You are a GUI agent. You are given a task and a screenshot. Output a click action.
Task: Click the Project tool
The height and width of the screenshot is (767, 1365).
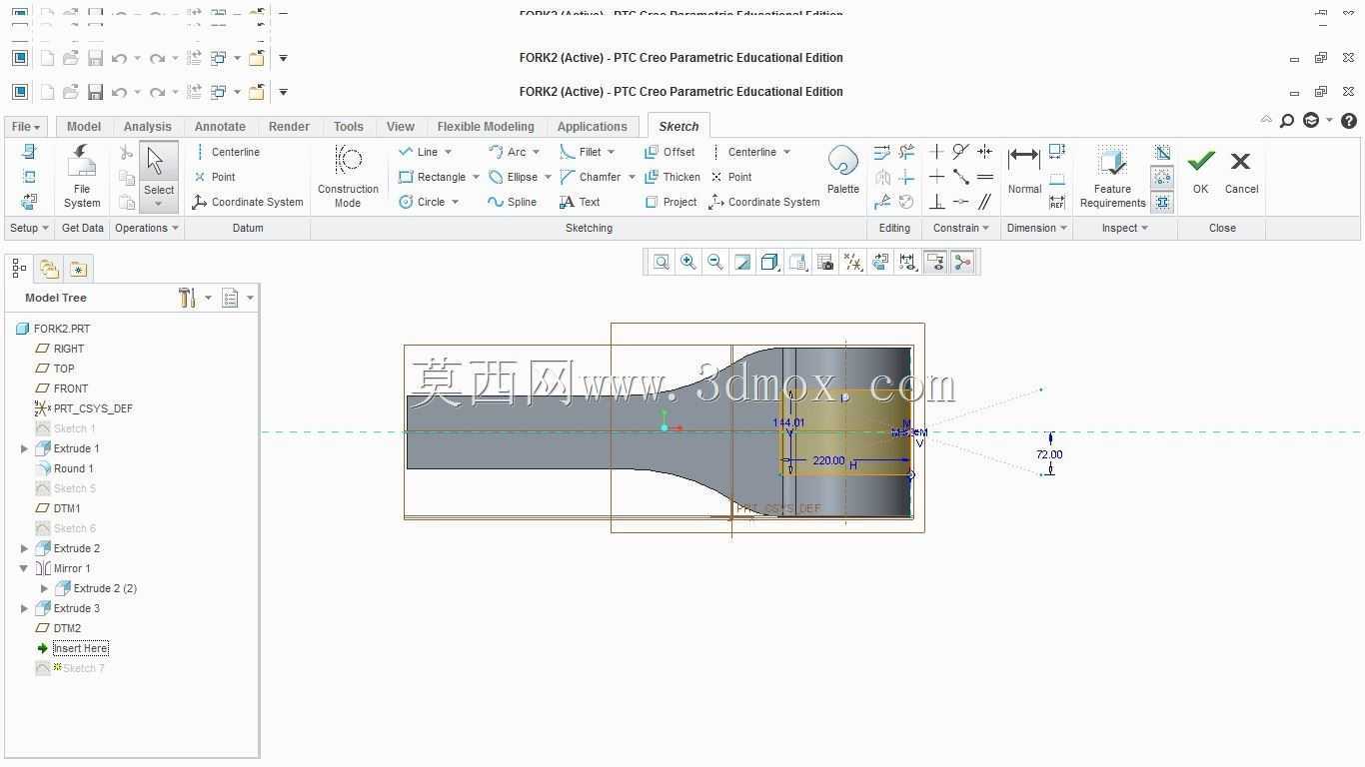coord(671,202)
